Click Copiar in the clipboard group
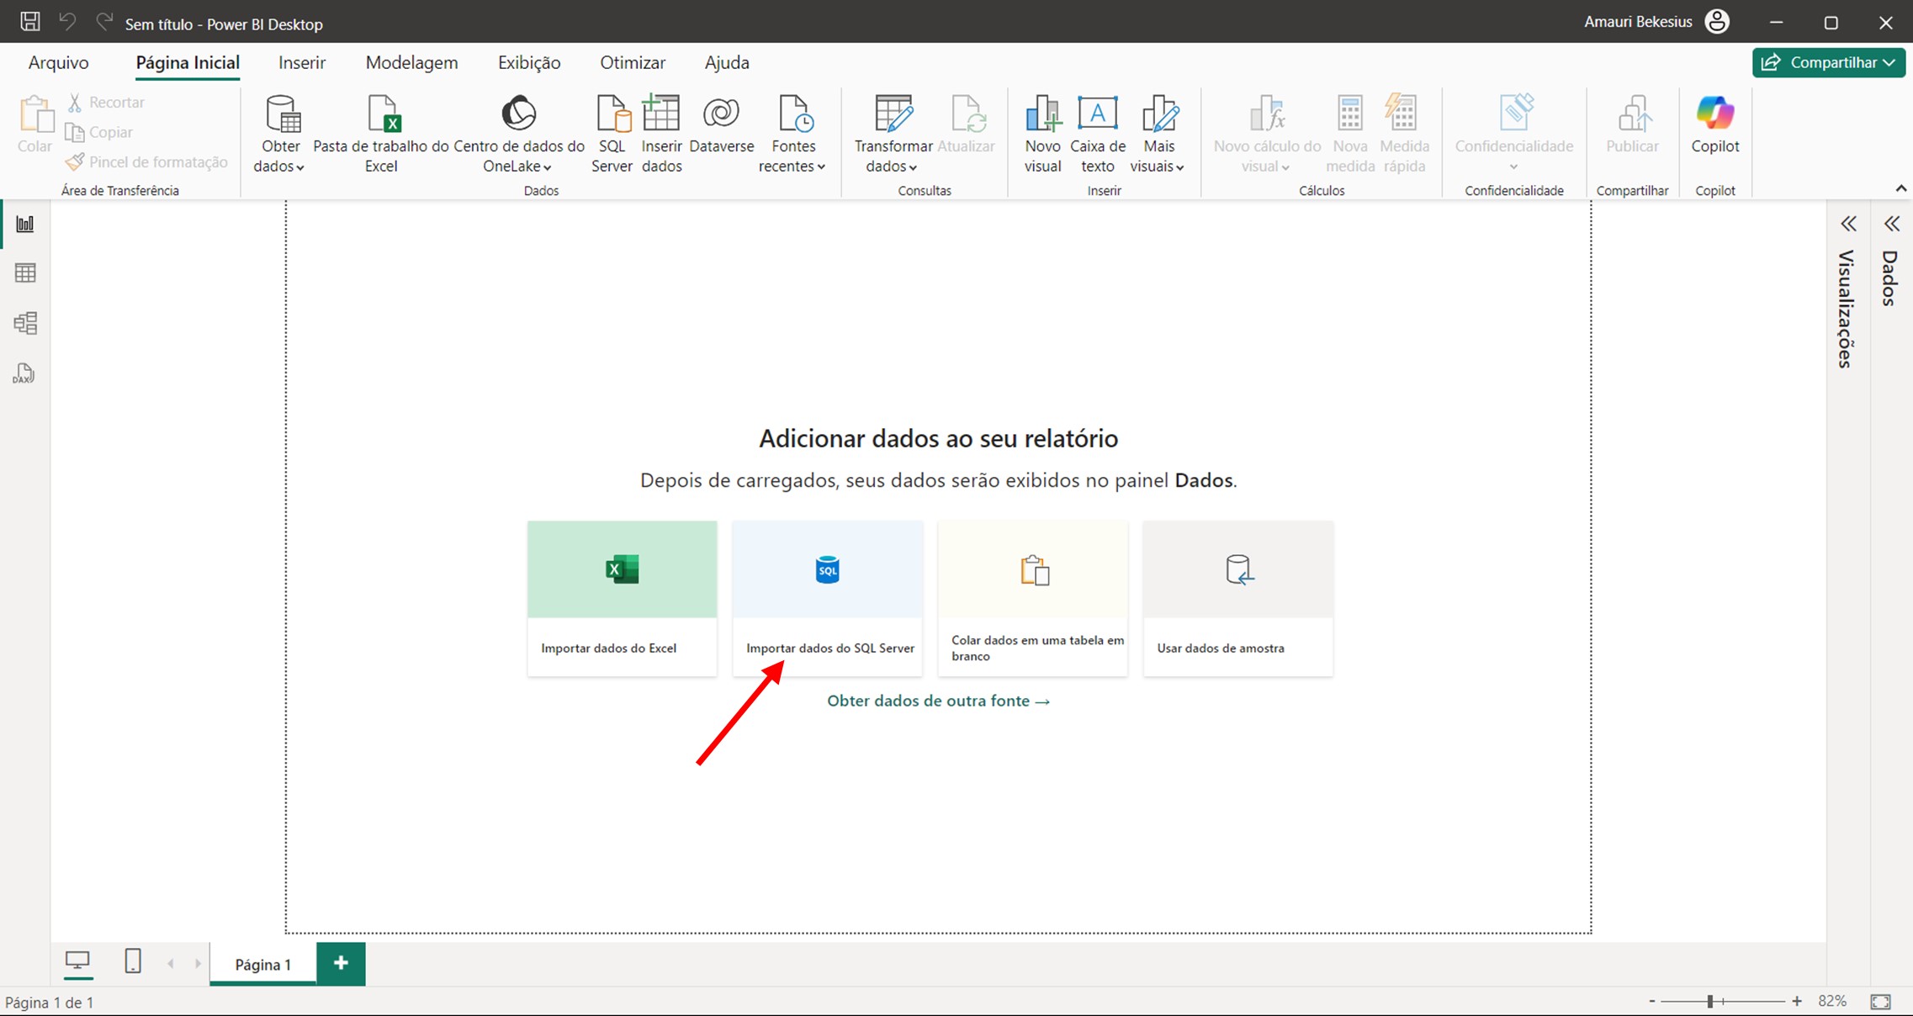Image resolution: width=1913 pixels, height=1016 pixels. pos(99,133)
